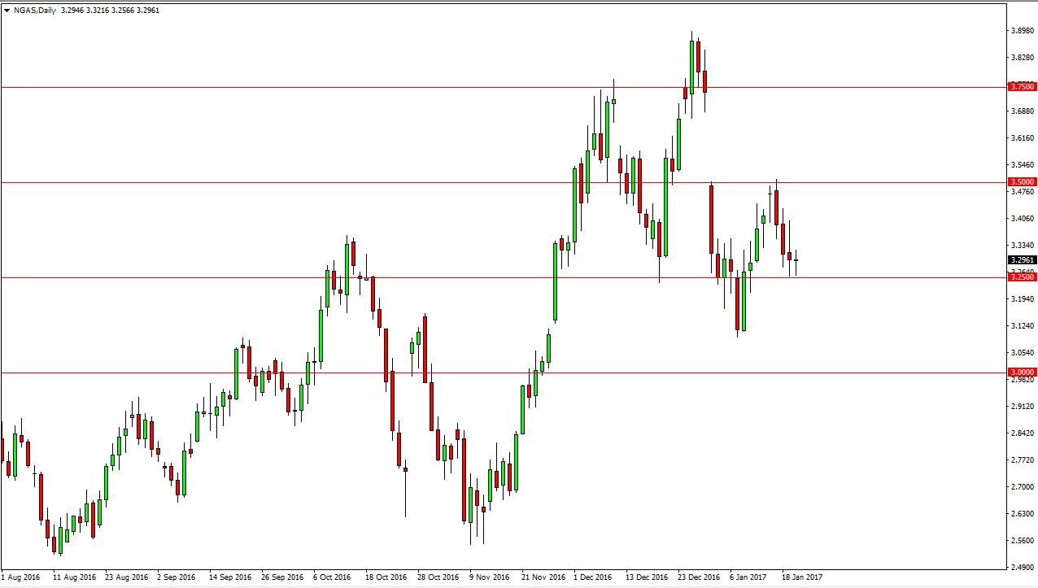Viewport: 1038px width, 588px height.
Task: Click the triangle arrow before NGAS,Daily
Action: coord(7,11)
